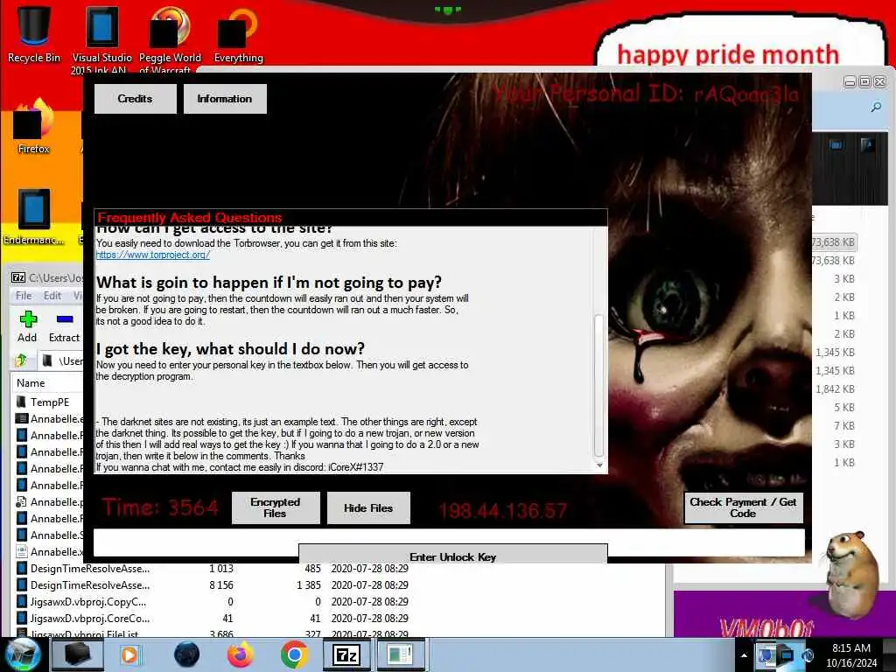Click the taskbar clock 8:15 AM
The width and height of the screenshot is (896, 672).
[x=851, y=654]
